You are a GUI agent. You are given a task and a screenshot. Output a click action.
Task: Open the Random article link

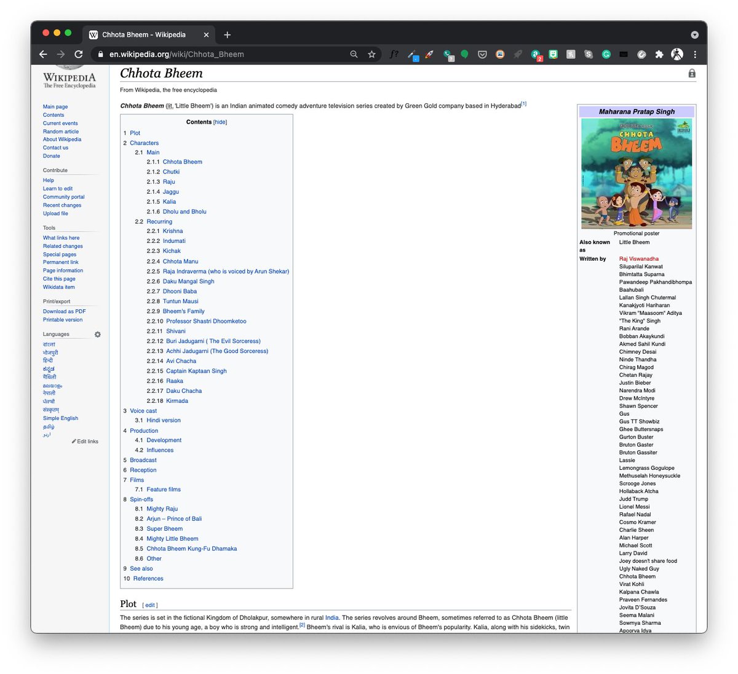[60, 131]
